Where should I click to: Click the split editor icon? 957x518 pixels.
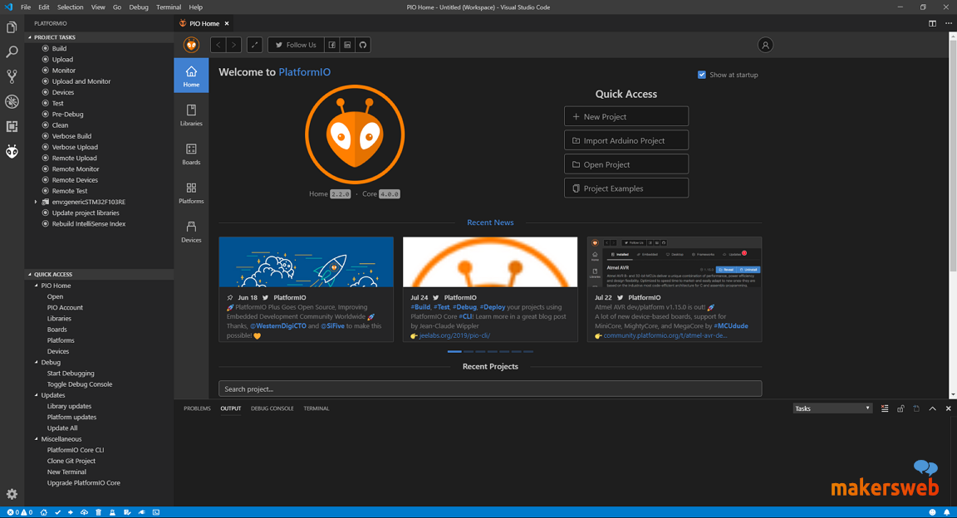tap(932, 23)
